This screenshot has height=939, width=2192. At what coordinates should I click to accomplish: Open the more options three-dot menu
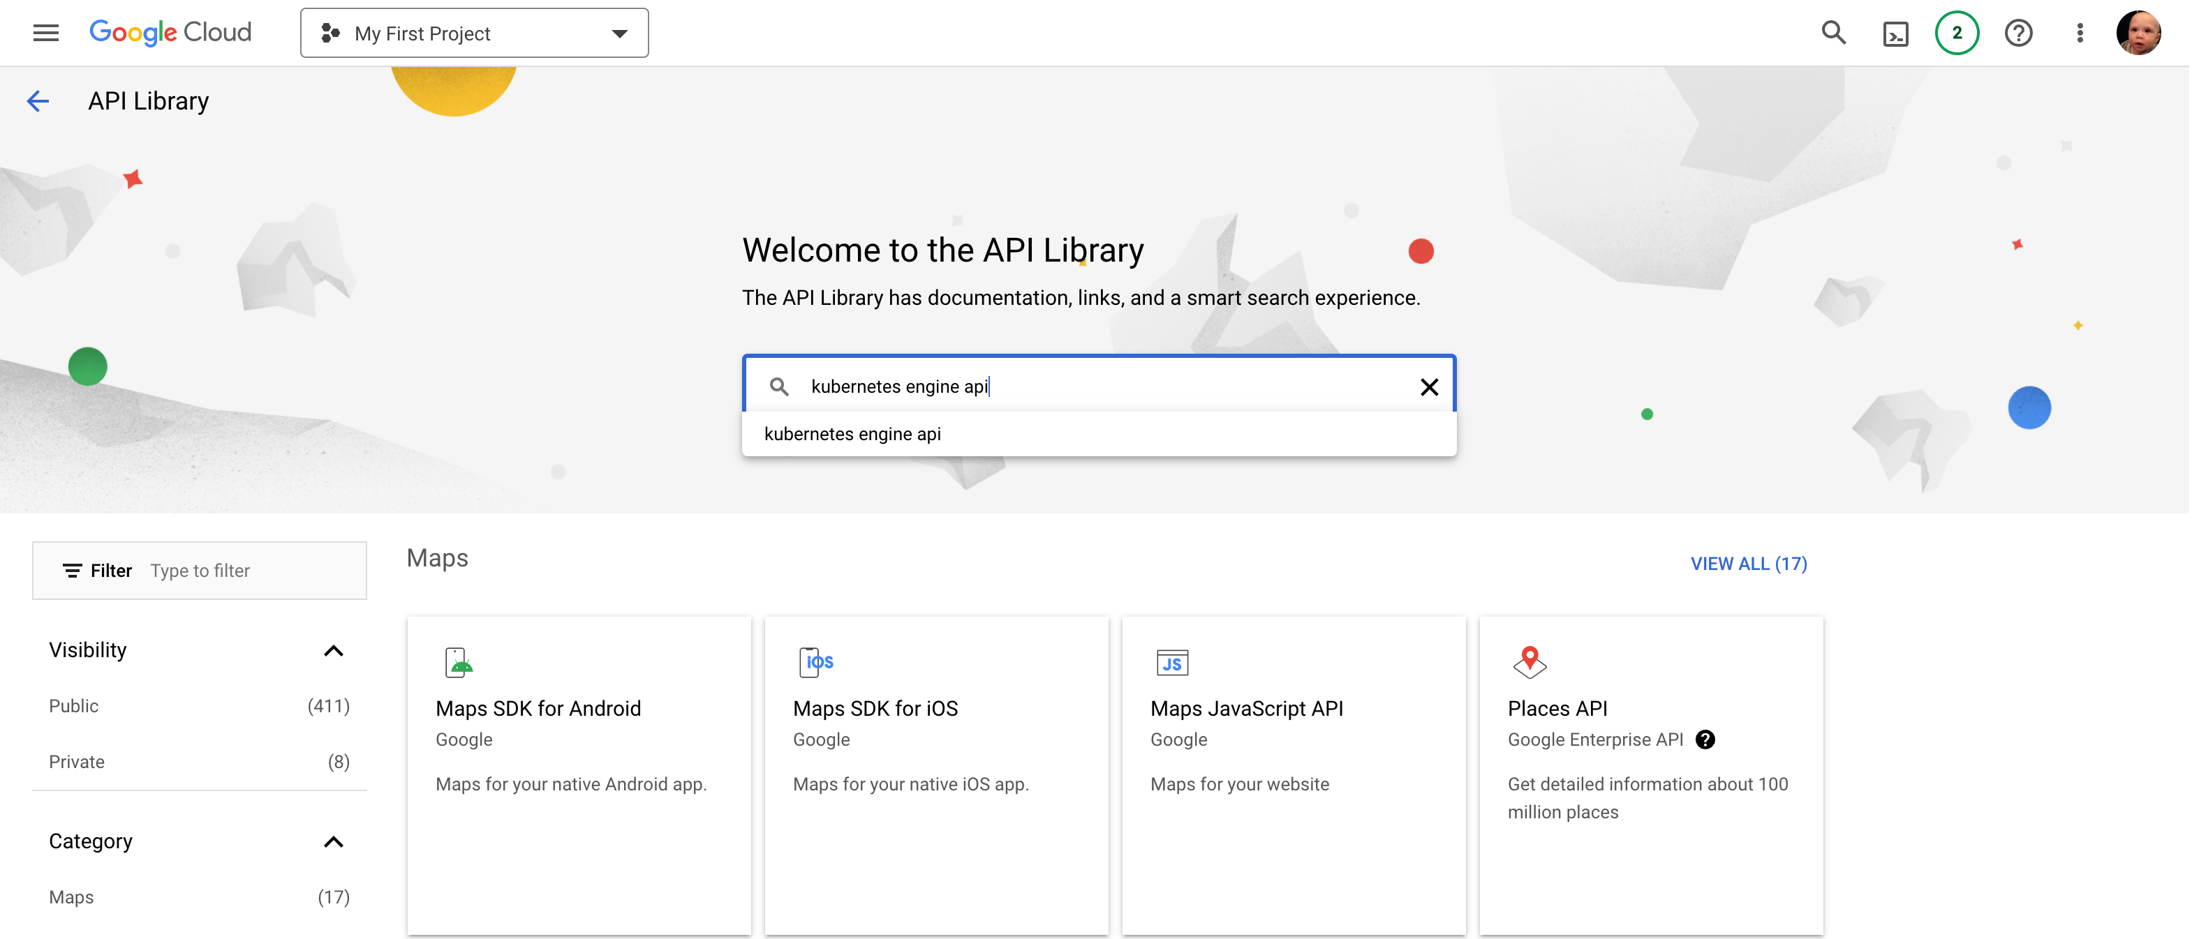(2080, 32)
